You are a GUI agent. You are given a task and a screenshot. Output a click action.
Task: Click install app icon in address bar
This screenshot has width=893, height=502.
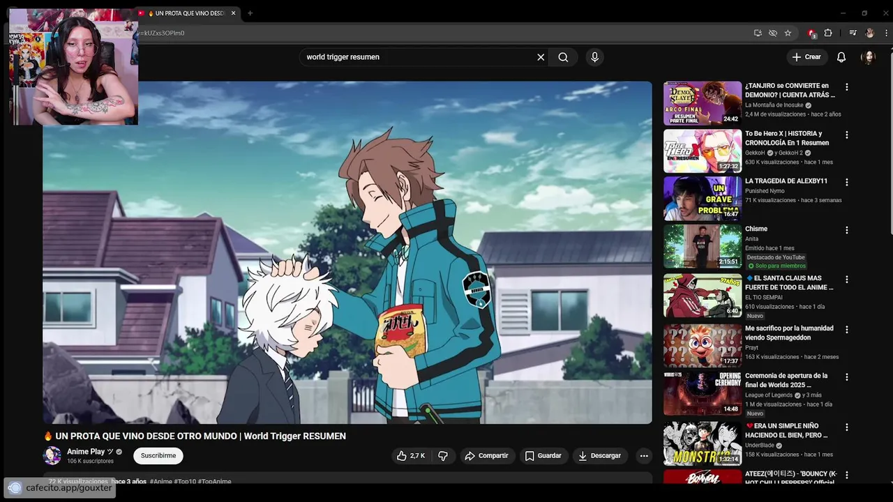pos(758,33)
